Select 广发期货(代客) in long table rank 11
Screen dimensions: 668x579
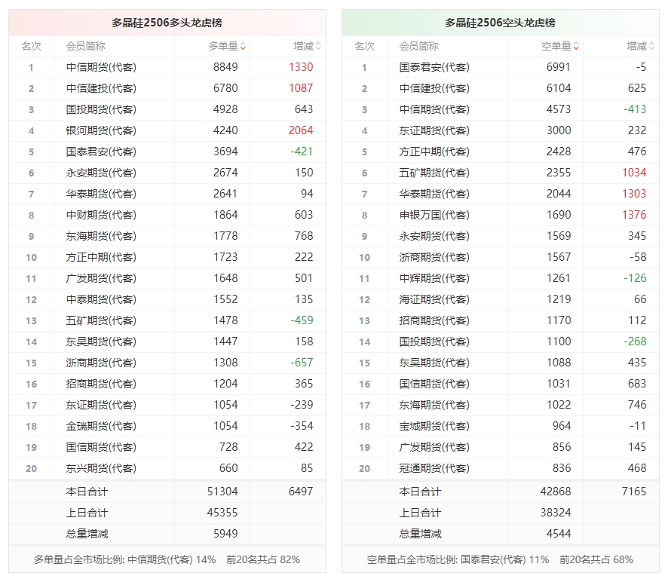click(101, 278)
